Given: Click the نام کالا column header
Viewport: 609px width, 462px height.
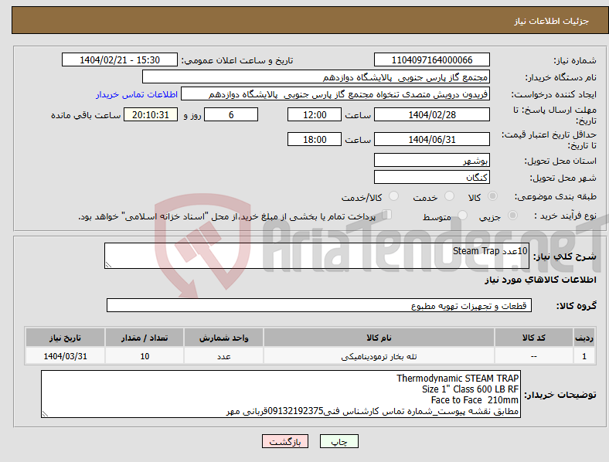Looking at the screenshot, I should coord(379,338).
